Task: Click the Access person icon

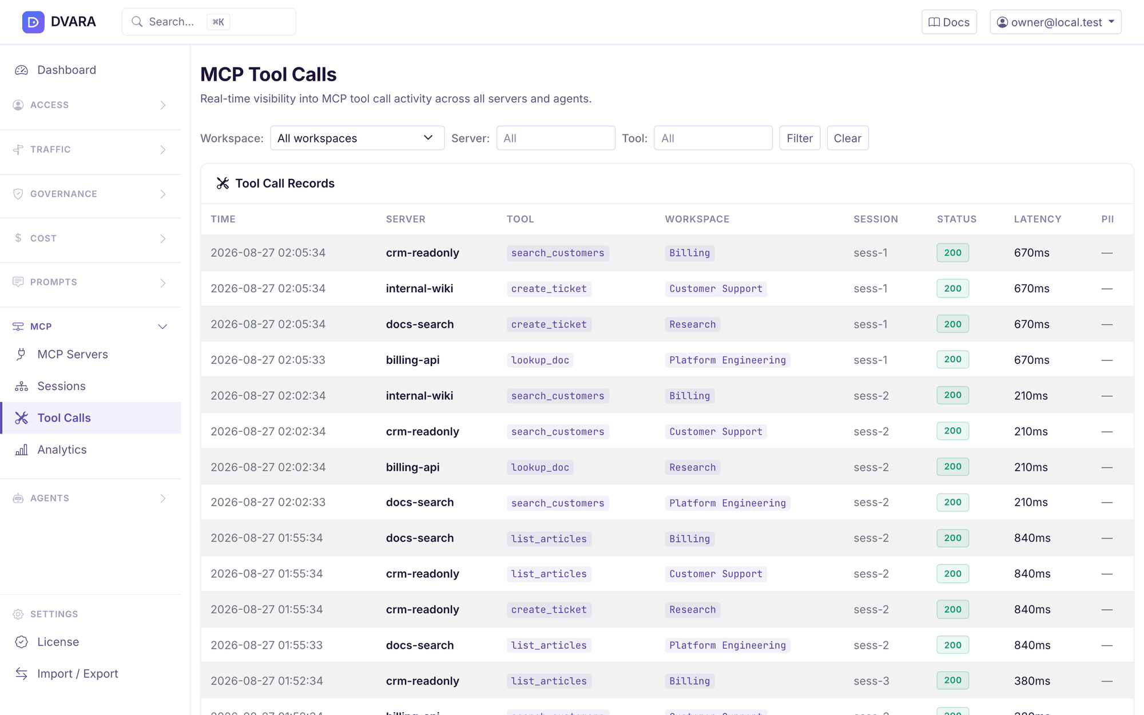Action: [18, 105]
